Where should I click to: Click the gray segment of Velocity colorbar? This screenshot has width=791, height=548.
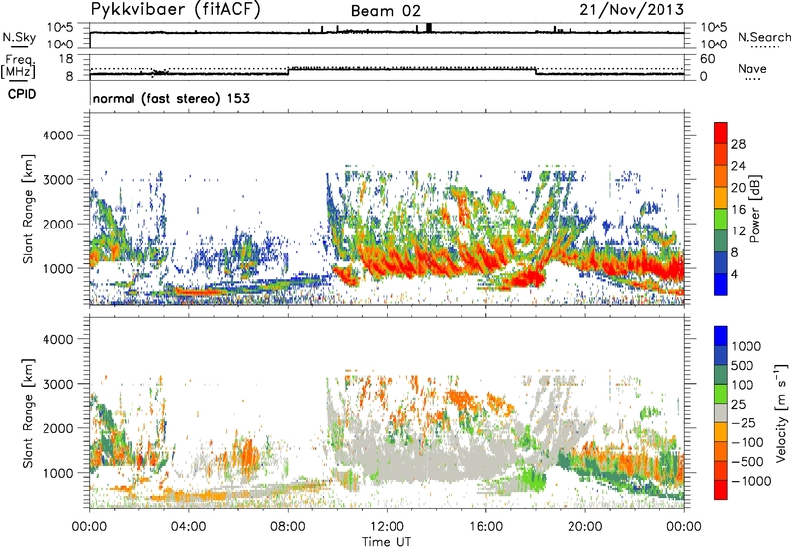721,412
